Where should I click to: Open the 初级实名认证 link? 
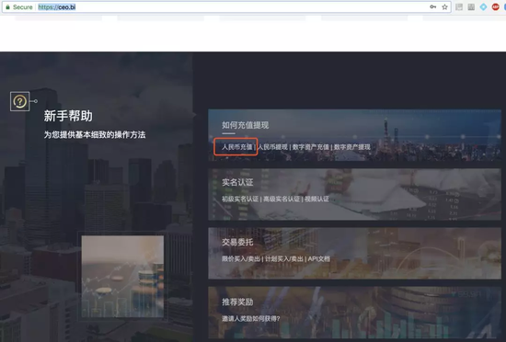click(240, 199)
